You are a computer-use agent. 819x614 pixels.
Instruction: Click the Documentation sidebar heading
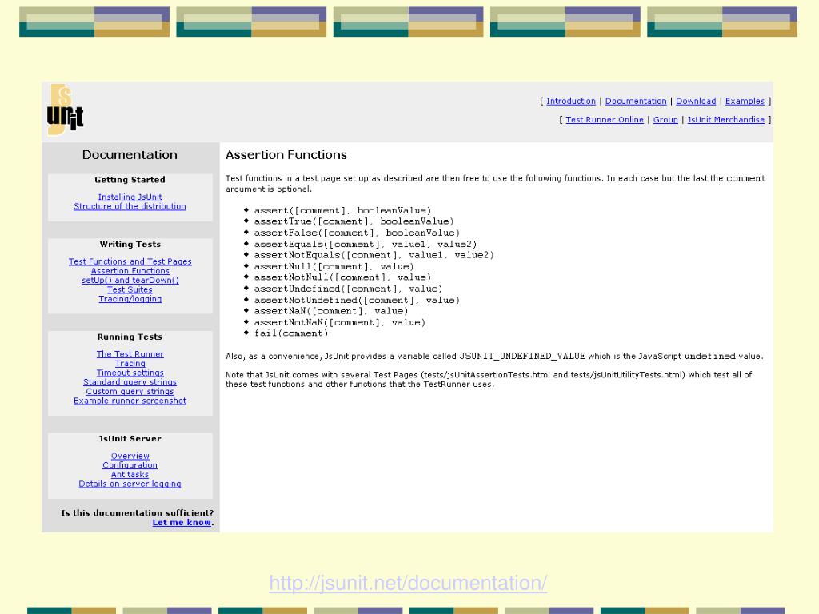point(130,155)
